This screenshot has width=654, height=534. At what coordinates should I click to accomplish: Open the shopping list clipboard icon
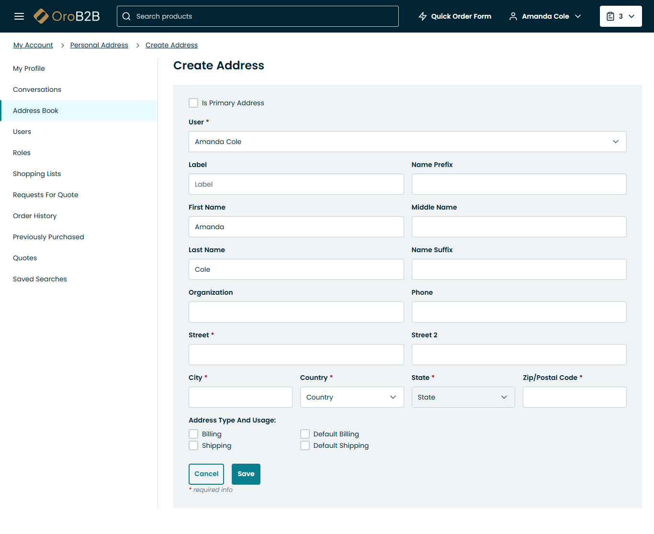click(610, 16)
